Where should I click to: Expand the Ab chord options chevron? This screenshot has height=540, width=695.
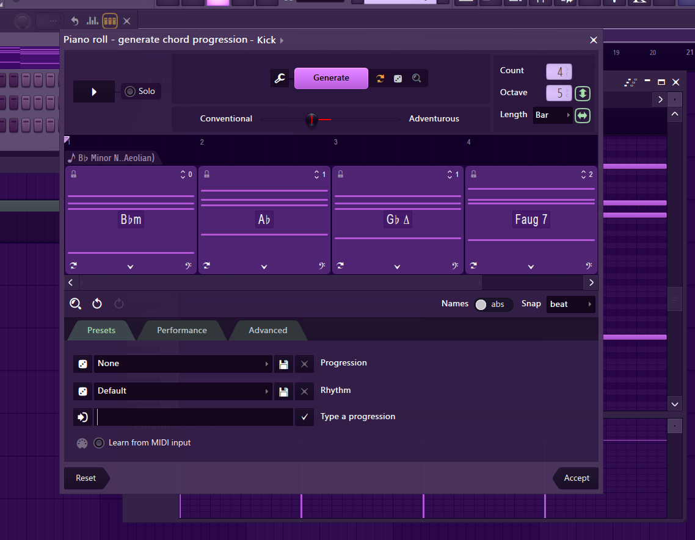(x=264, y=267)
